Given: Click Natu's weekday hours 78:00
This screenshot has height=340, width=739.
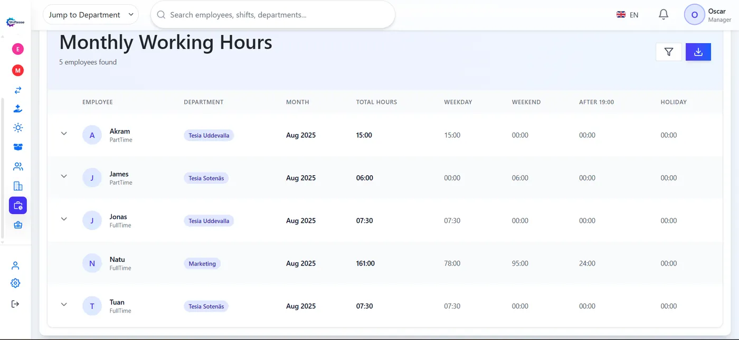Looking at the screenshot, I should [x=452, y=263].
